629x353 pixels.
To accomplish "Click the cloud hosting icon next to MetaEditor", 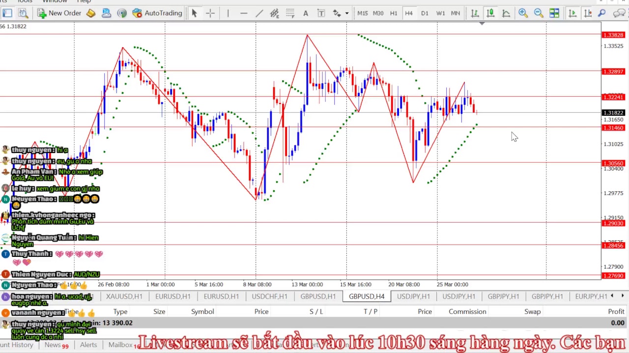I will (106, 13).
